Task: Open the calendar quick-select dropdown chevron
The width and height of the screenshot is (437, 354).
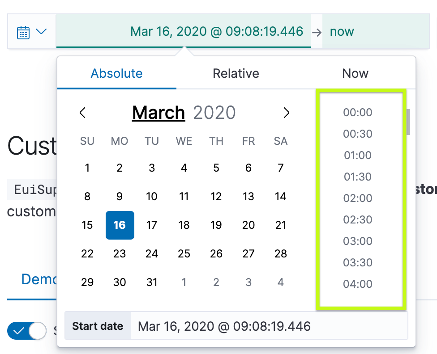Action: tap(41, 31)
